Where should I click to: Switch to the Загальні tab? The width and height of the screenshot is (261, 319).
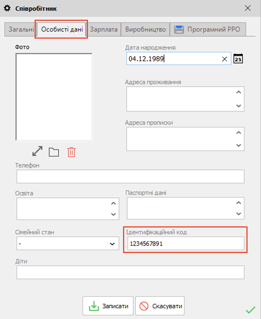tap(21, 29)
